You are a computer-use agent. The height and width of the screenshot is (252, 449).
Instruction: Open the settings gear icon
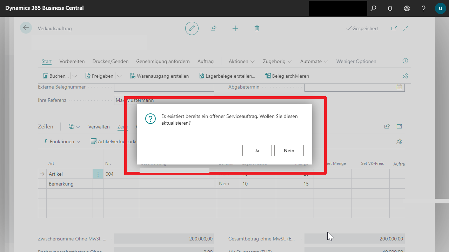[x=407, y=8]
